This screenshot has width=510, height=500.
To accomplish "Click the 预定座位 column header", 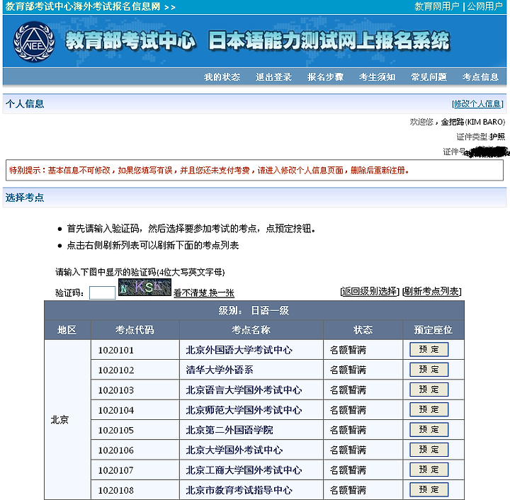I will pyautogui.click(x=433, y=330).
